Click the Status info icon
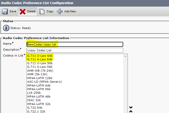The height and width of the screenshot is (113, 169). (6, 28)
